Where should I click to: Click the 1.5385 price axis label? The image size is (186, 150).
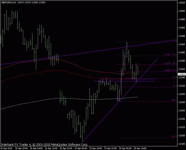point(182,61)
